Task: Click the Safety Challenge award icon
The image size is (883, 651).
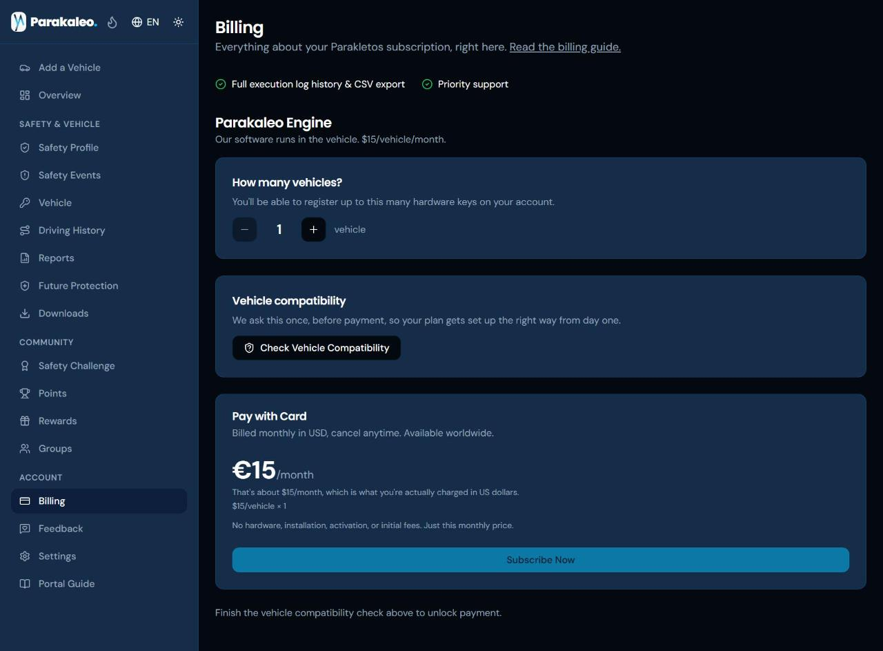Action: (x=25, y=366)
